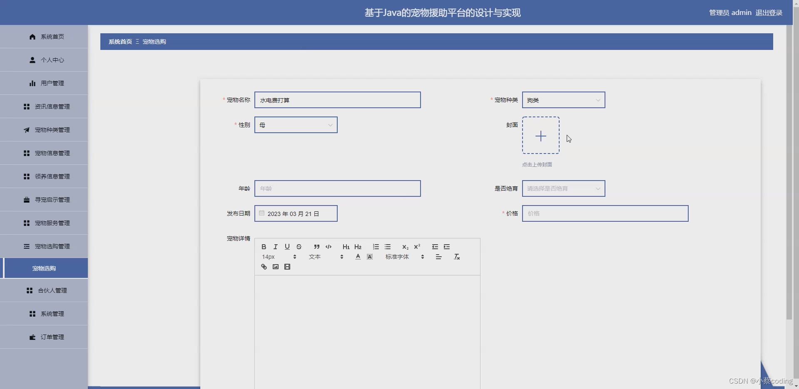
Task: Click the briefcase icon beside 寻宠启示管理
Action: point(27,200)
